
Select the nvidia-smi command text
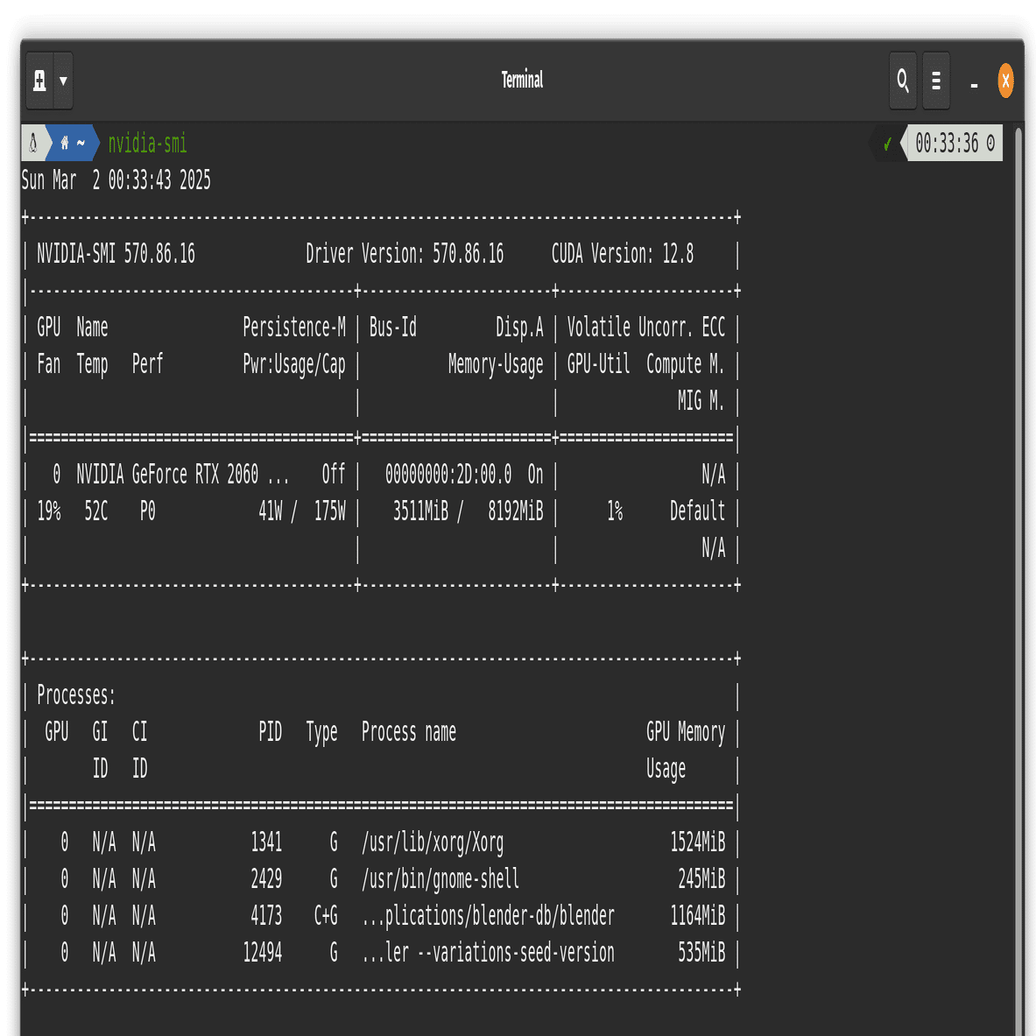(147, 144)
